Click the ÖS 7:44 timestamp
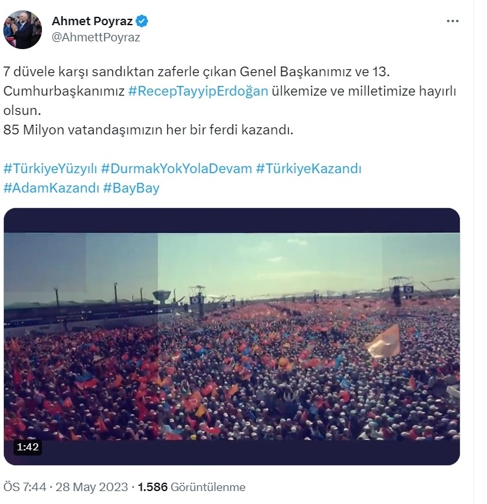 coord(25,487)
